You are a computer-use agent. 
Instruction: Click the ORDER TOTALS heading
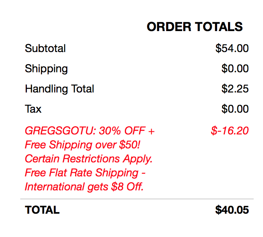click(x=195, y=27)
